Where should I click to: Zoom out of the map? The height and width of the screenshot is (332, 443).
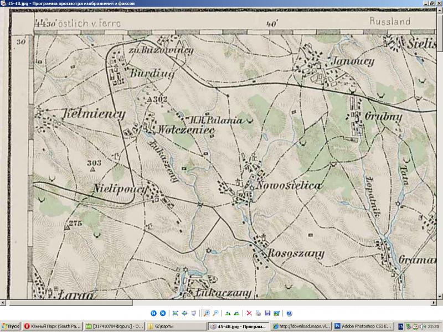(x=215, y=314)
